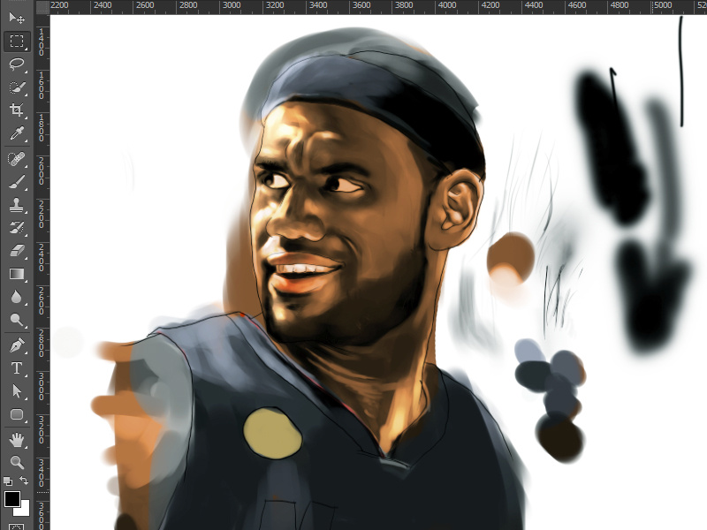Select the Gradient tool
707x530 pixels.
pos(17,274)
